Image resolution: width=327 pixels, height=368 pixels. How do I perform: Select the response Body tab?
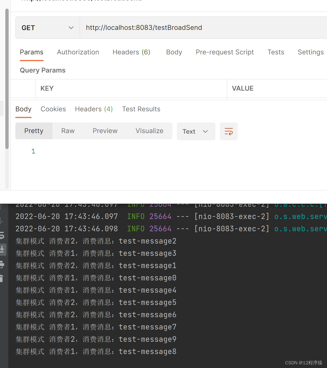23,109
